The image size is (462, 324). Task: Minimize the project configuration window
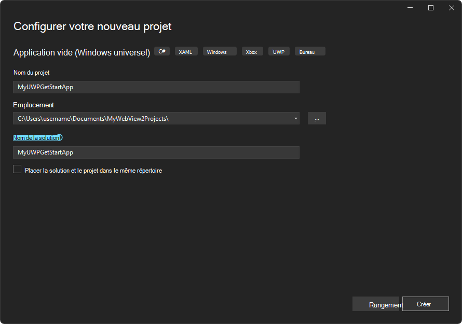click(410, 8)
